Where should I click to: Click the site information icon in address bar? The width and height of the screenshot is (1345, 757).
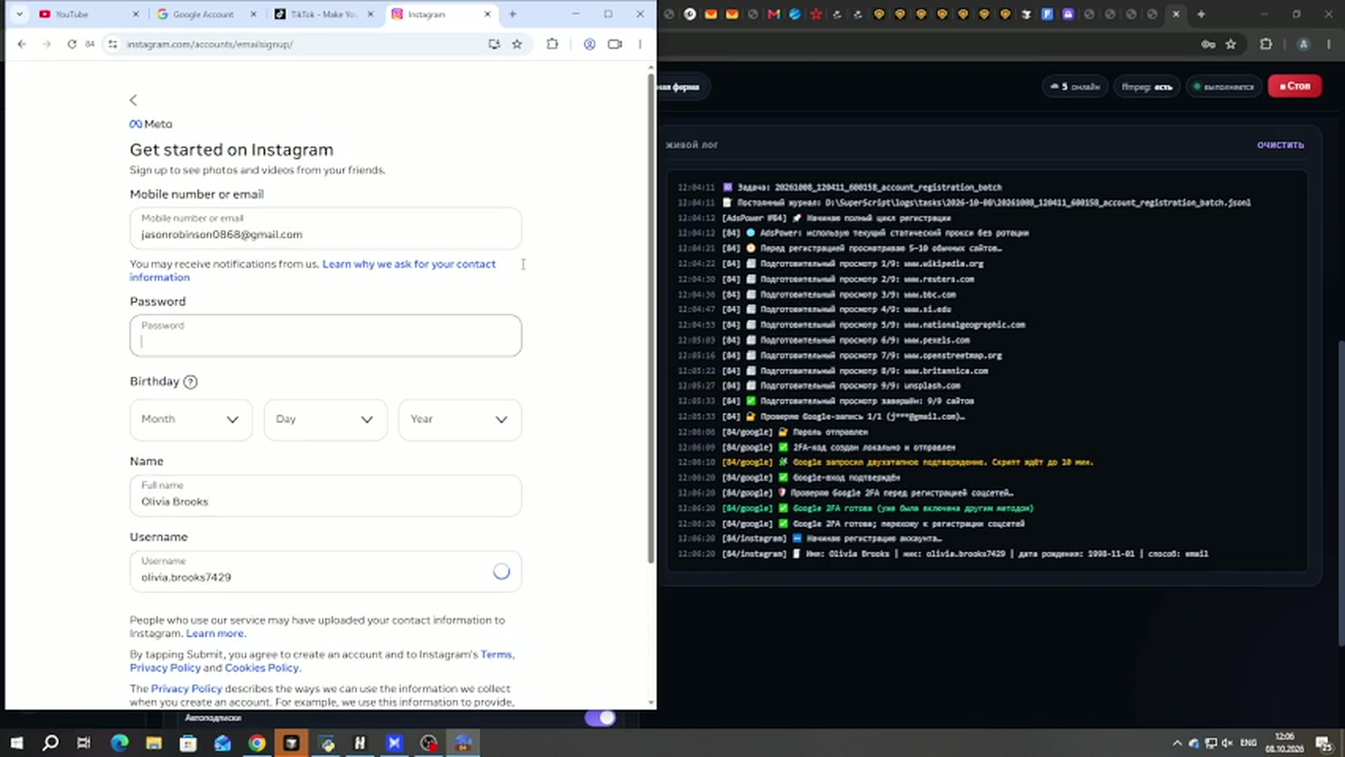click(113, 44)
